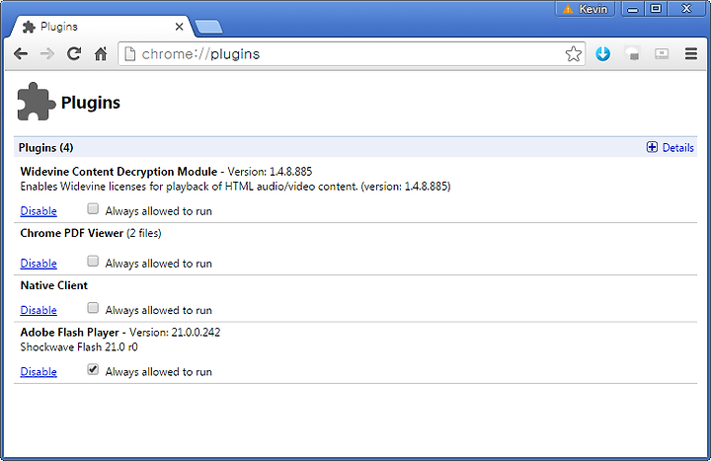The height and width of the screenshot is (461, 711).
Task: Click the Plugins page heading
Action: pos(91,103)
